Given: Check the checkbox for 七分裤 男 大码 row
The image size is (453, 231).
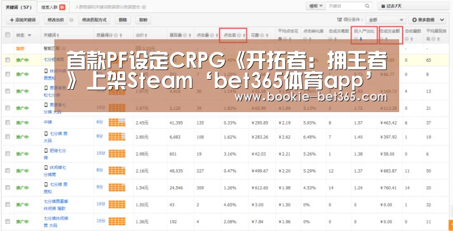Looking at the screenshot, I should pos(7,137).
